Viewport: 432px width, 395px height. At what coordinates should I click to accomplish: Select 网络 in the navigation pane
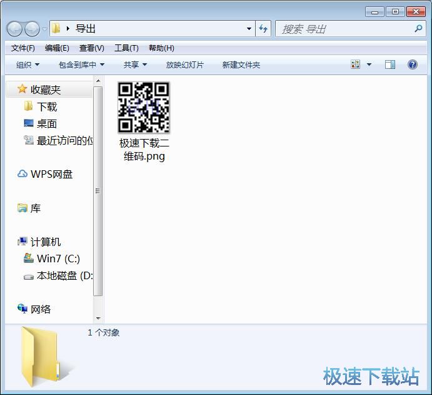point(41,309)
